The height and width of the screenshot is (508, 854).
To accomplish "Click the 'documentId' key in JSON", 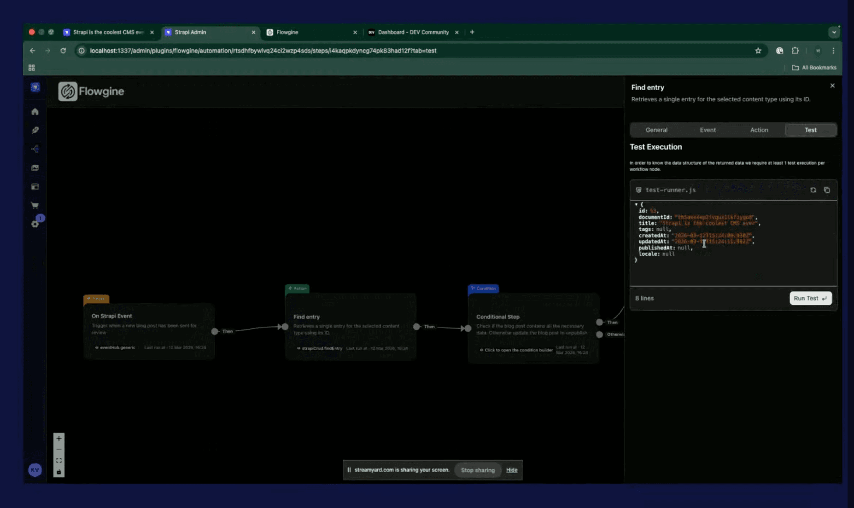I will click(x=655, y=217).
